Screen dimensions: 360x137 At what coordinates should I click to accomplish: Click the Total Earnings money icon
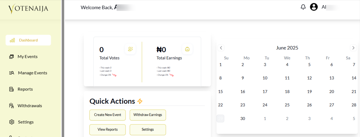pos(187,49)
